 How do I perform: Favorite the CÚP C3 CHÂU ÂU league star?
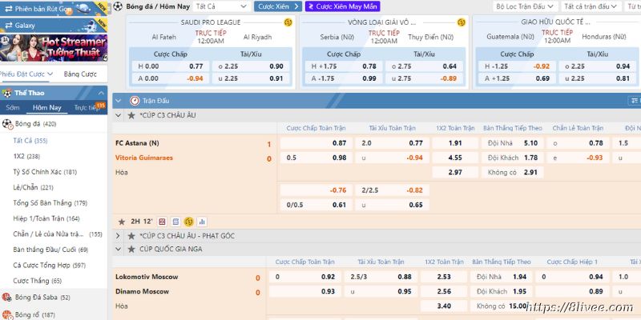(131, 115)
